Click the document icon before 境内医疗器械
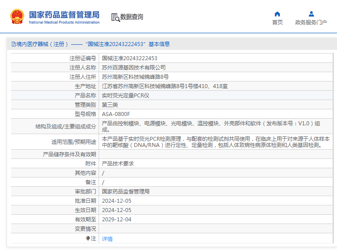 pos(14,44)
